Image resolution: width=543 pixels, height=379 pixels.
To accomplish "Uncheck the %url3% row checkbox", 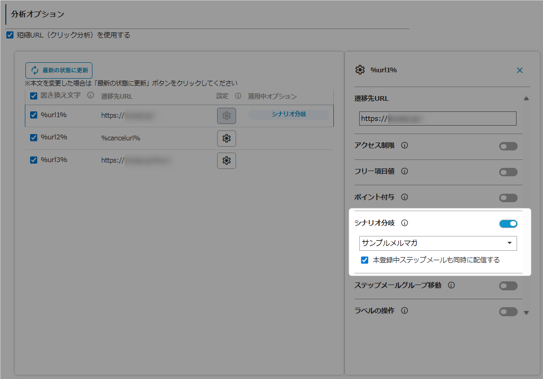I will tap(34, 160).
